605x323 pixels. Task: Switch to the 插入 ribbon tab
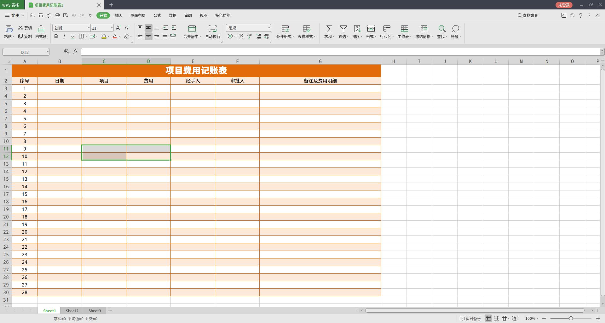pyautogui.click(x=118, y=15)
